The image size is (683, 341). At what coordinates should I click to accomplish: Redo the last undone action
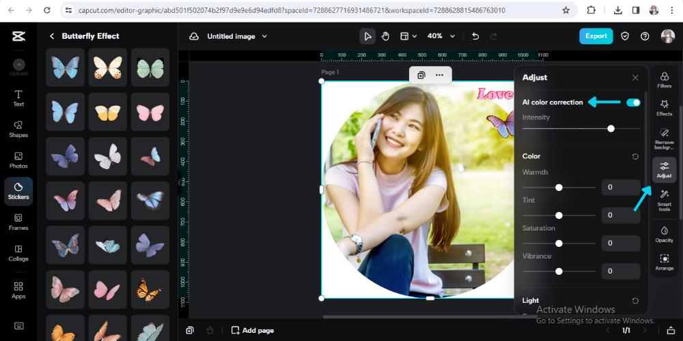click(494, 37)
